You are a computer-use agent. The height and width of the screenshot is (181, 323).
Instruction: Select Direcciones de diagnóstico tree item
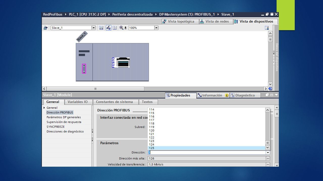coord(65,131)
